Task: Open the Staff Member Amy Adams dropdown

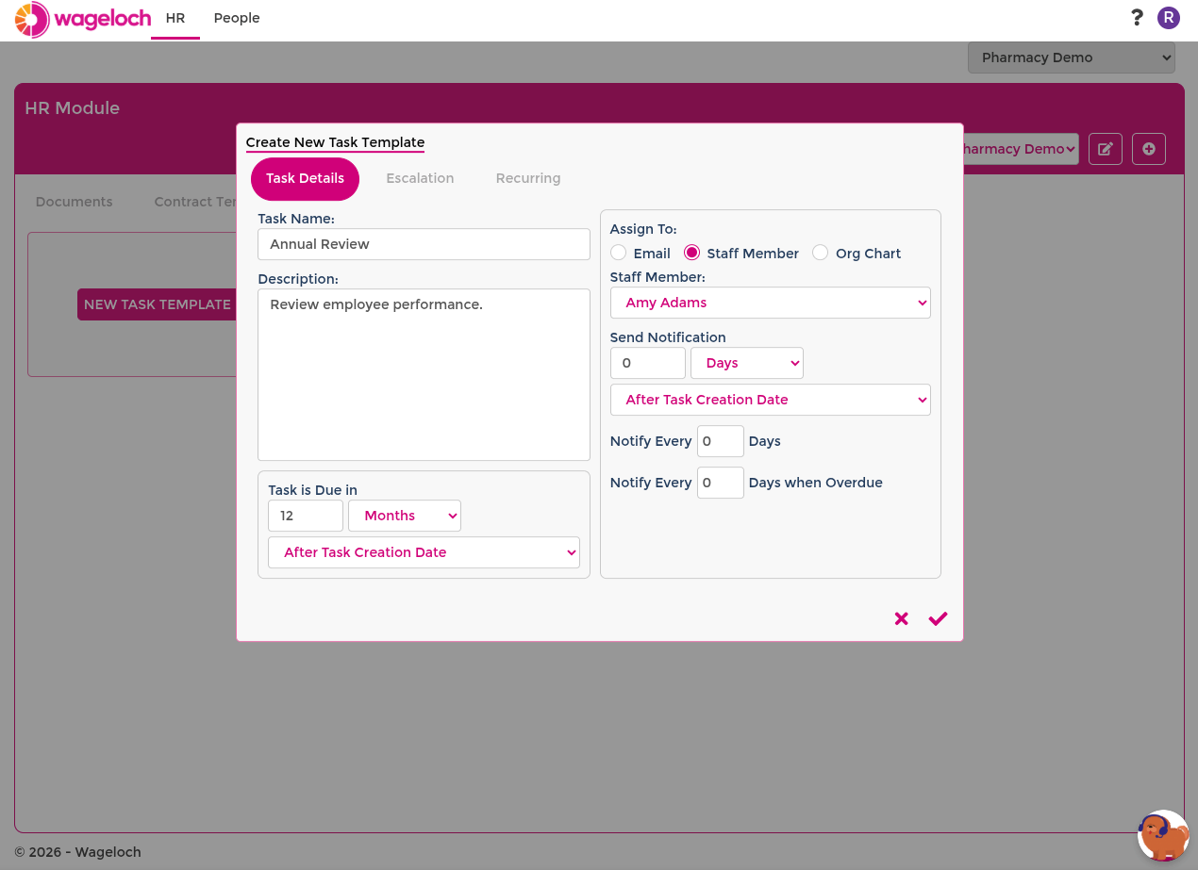Action: pyautogui.click(x=771, y=303)
